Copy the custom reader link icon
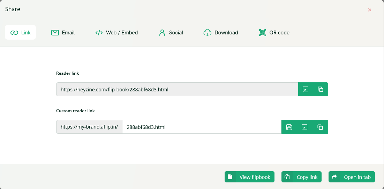 pos(320,127)
